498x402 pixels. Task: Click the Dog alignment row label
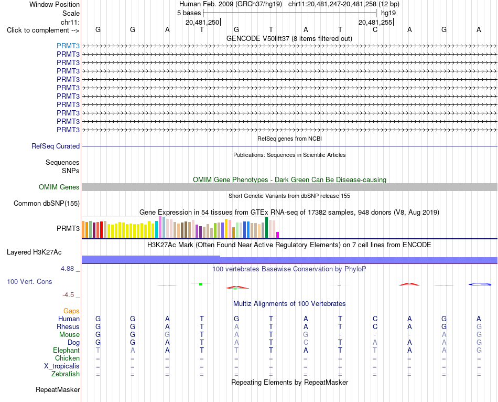[x=74, y=343]
